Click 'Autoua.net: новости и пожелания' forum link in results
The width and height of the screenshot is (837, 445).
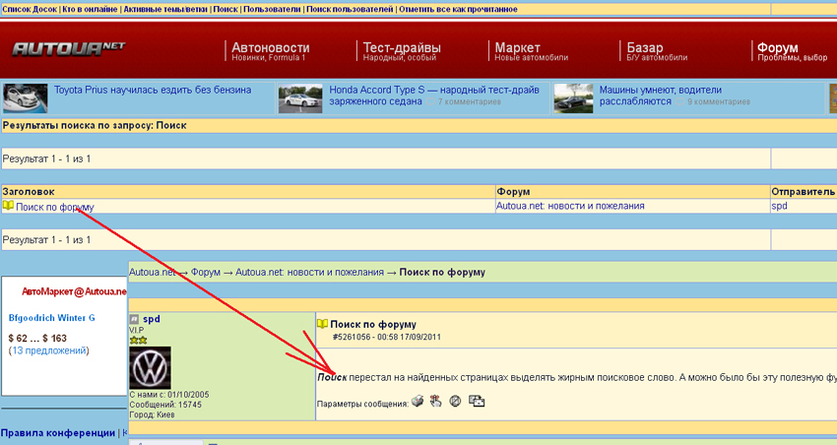[x=570, y=206]
